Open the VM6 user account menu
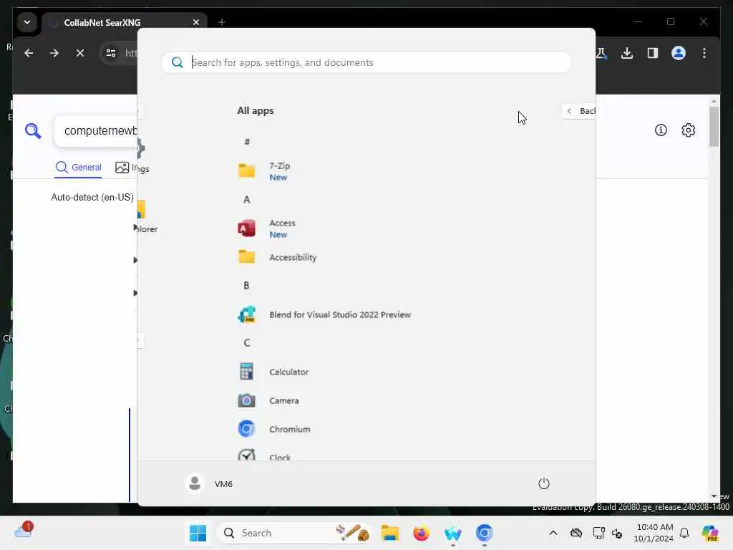This screenshot has height=550, width=733. (209, 483)
